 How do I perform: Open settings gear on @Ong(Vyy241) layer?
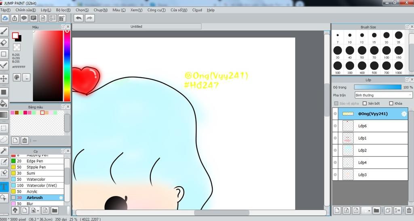(x=404, y=114)
